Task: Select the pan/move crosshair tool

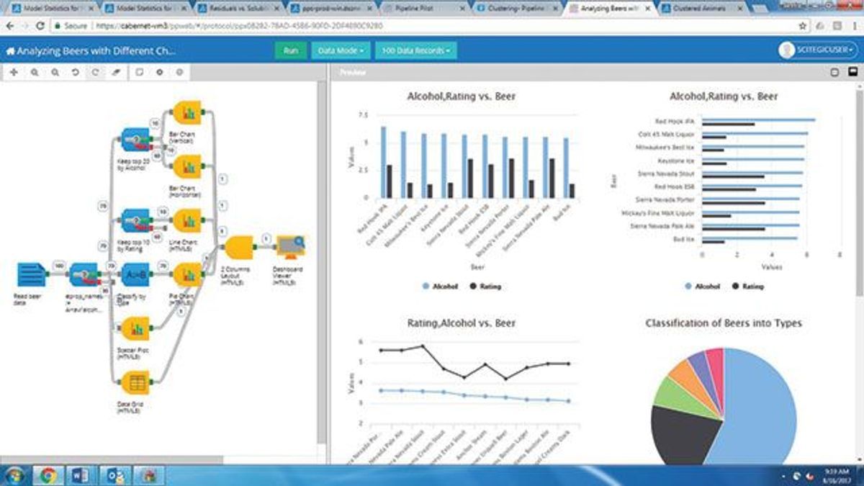Action: pyautogui.click(x=14, y=73)
